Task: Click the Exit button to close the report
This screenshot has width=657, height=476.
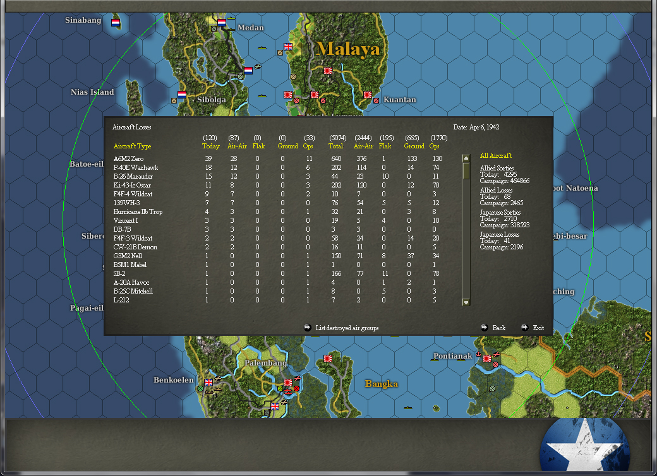Action: pyautogui.click(x=535, y=328)
